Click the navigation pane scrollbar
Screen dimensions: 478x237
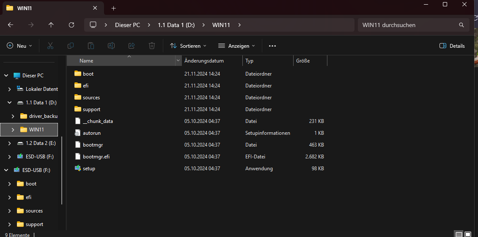(x=62, y=170)
